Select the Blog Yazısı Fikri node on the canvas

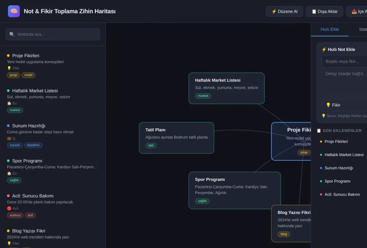point(291,224)
